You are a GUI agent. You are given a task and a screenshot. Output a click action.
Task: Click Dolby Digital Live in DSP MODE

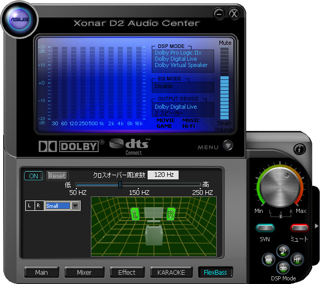pos(176,59)
